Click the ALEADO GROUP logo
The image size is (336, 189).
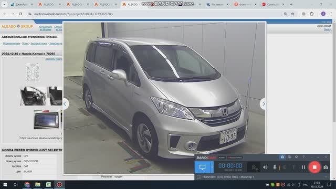pyautogui.click(x=17, y=26)
